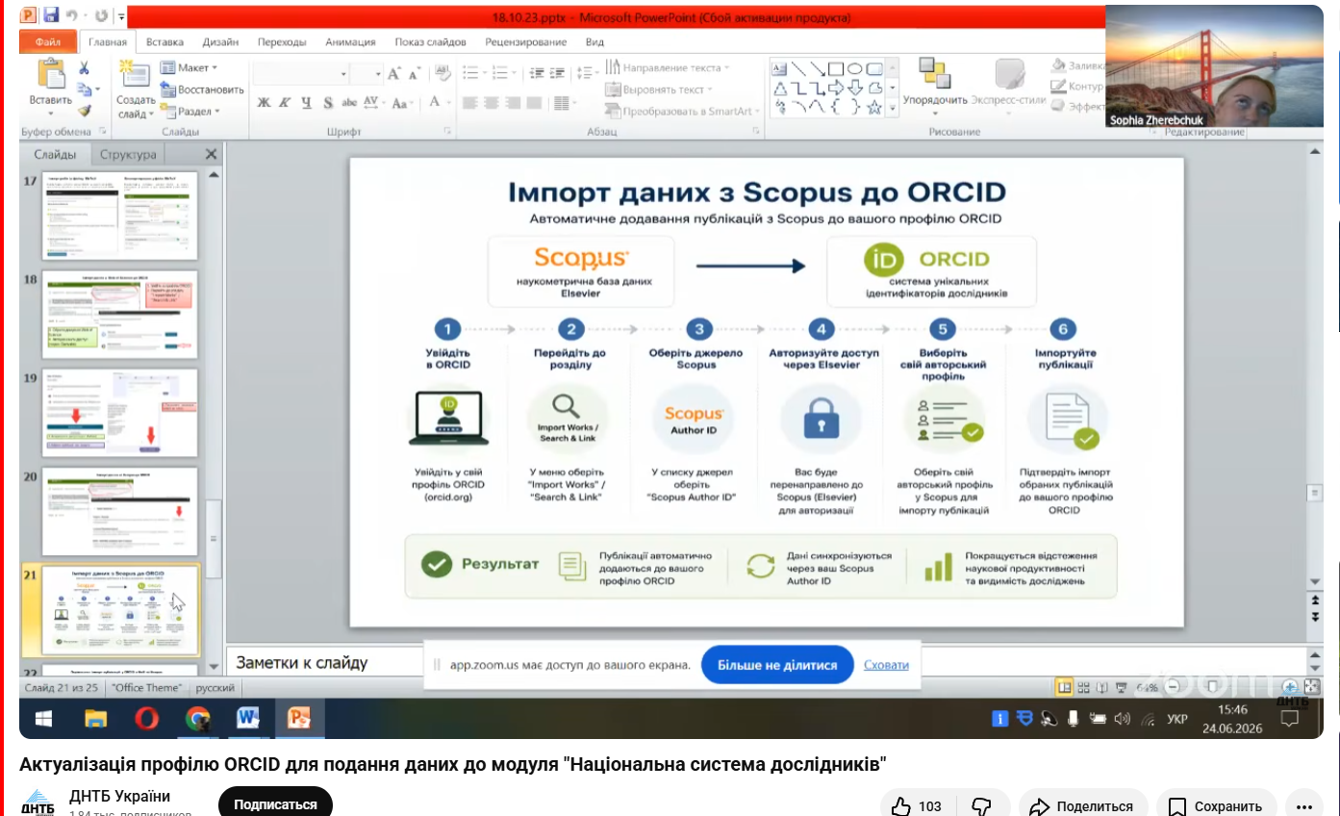Switch to Slide Sorter view
Screen dimensions: 1340x816
point(1084,688)
